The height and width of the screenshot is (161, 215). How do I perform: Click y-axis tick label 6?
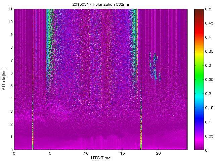(11, 73)
